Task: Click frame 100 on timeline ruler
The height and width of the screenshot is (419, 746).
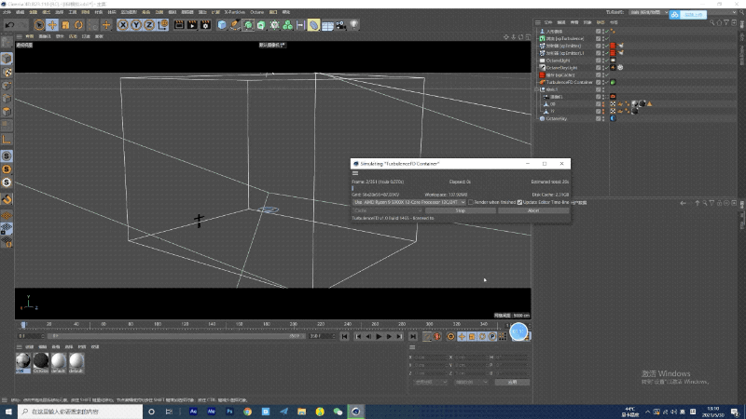Action: pyautogui.click(x=158, y=324)
